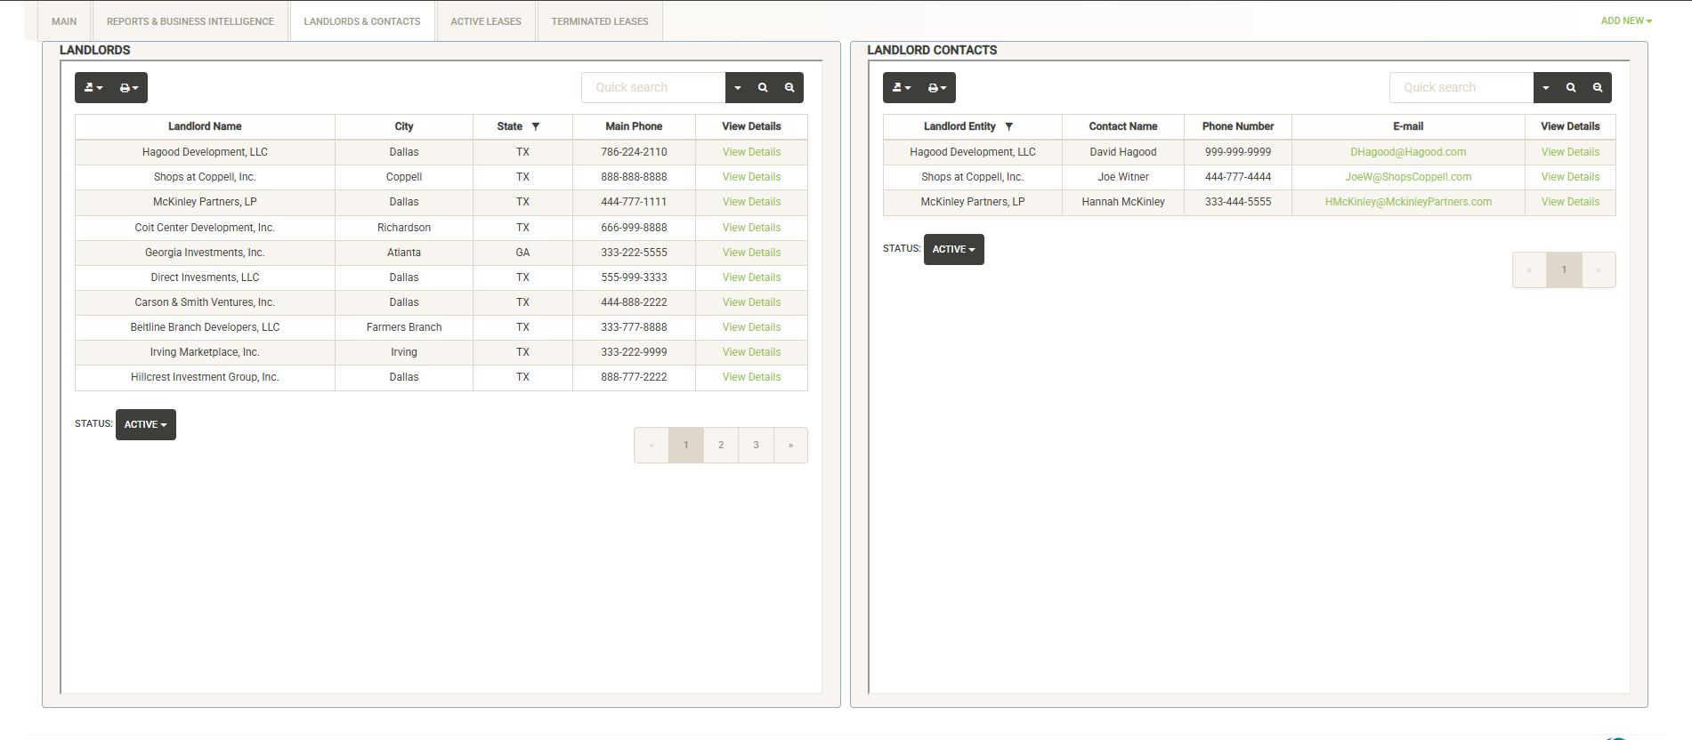Click Landlord Contacts quick search field
1692x740 pixels.
click(1461, 88)
